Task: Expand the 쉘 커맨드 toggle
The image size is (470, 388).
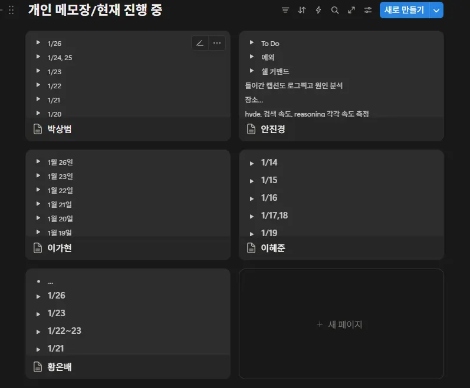Action: [252, 71]
